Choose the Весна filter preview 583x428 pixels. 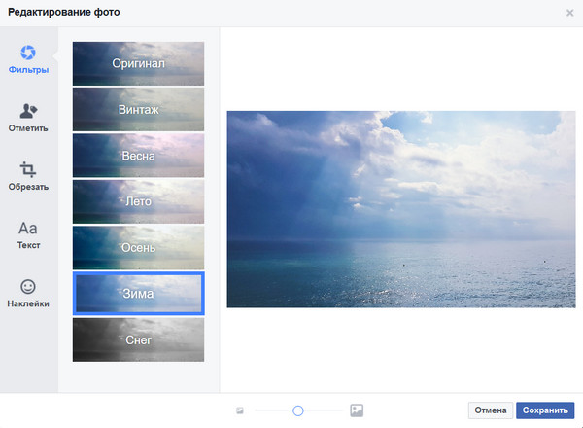(138, 156)
